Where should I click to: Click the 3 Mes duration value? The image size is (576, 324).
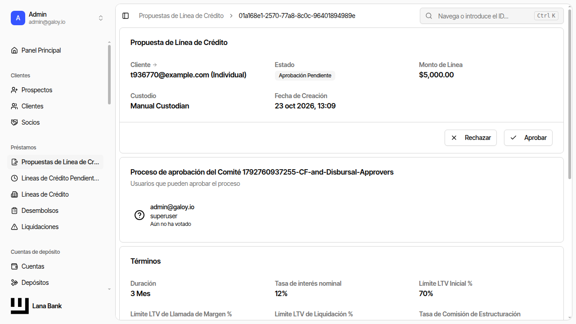[140, 293]
